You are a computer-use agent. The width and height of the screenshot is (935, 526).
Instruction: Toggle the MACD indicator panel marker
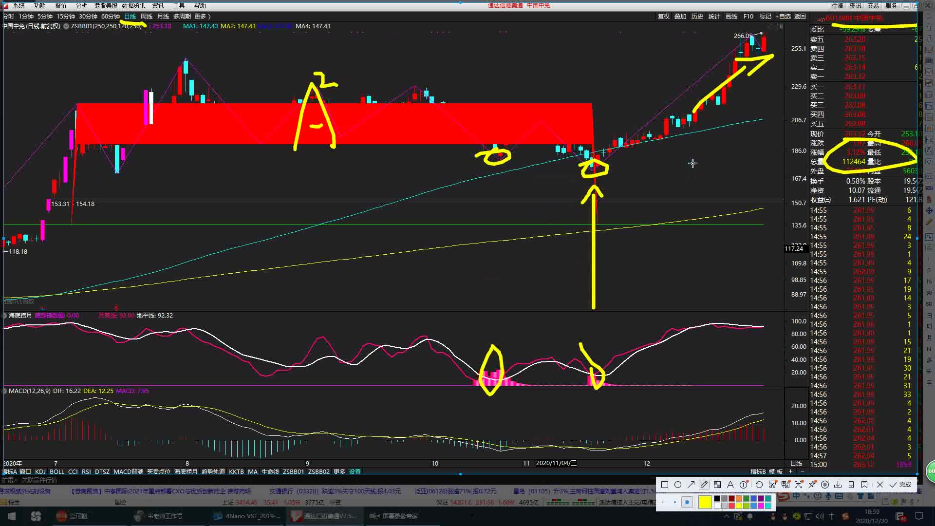point(5,391)
